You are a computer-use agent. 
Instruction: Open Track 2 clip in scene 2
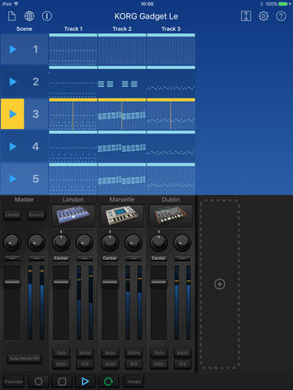click(122, 81)
